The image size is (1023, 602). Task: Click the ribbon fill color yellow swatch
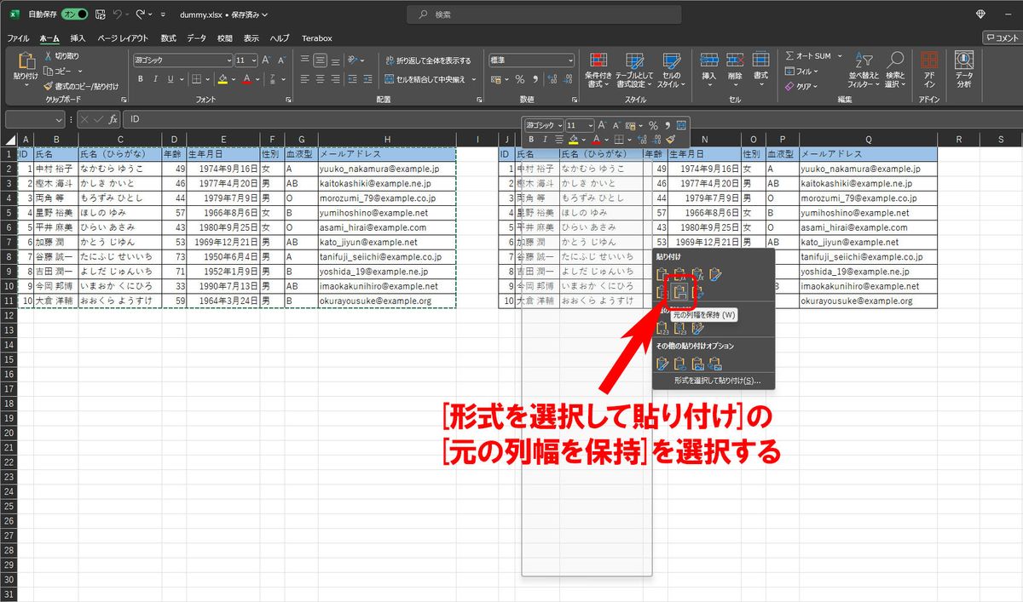(x=223, y=79)
